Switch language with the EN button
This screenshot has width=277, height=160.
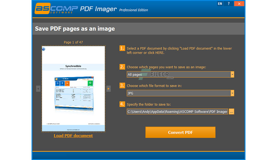[220, 4]
